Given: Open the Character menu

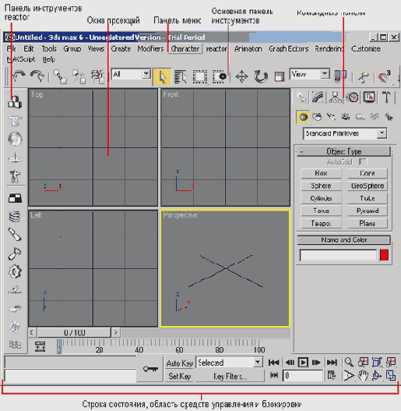Looking at the screenshot, I should (x=185, y=49).
